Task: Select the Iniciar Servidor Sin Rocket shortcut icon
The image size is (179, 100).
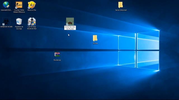Action: (70, 21)
